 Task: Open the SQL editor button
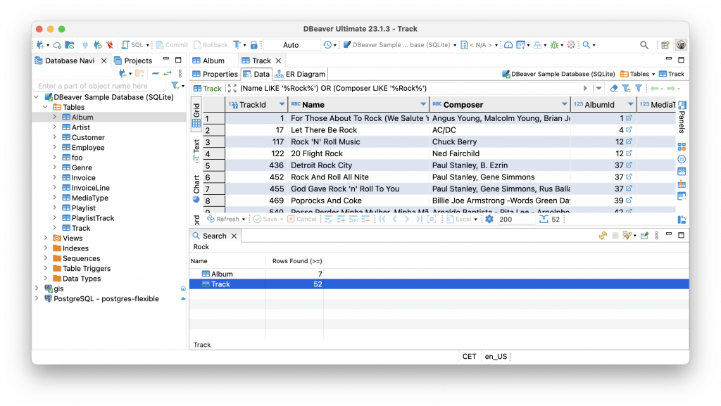tap(133, 45)
